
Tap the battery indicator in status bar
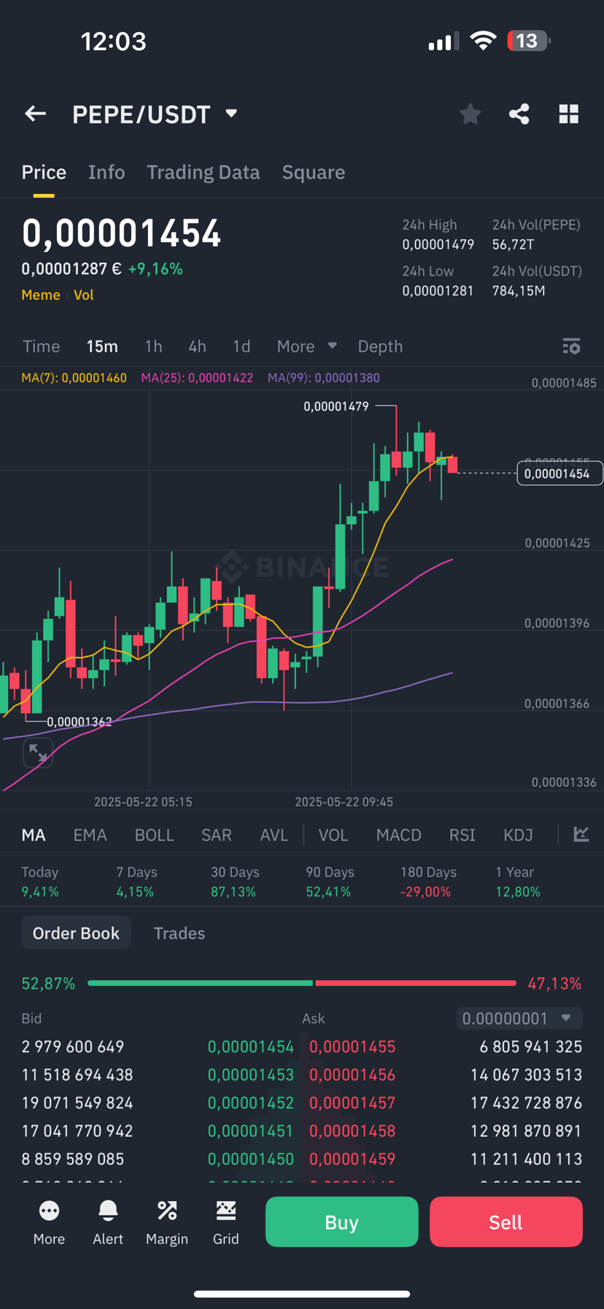click(x=529, y=41)
